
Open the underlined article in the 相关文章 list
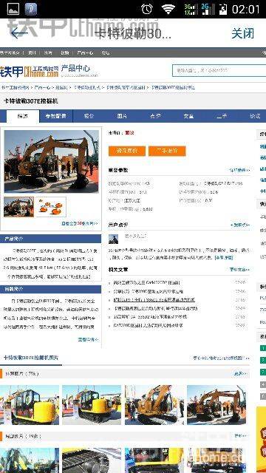point(154,300)
